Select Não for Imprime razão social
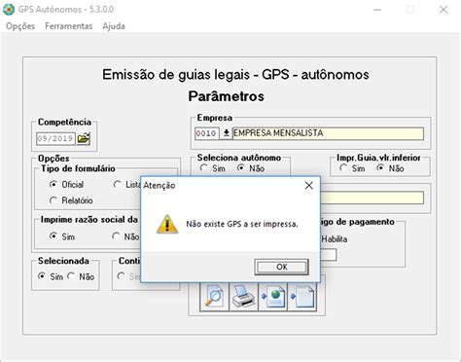This screenshot has width=461, height=362. 116,236
